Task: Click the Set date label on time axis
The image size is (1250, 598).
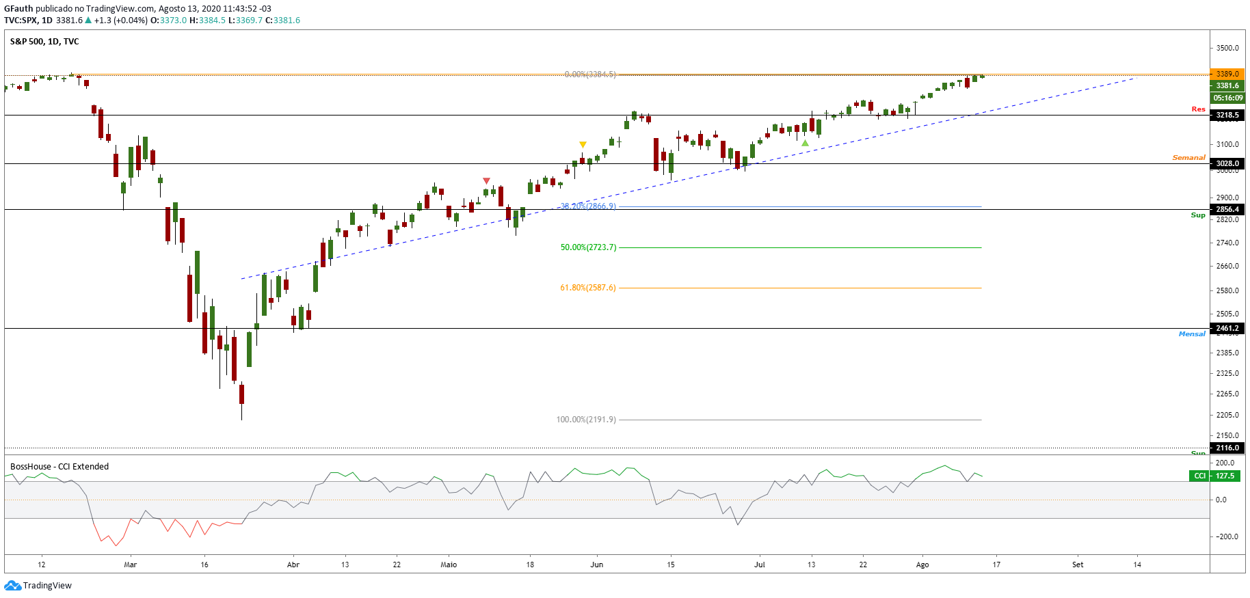Action: pyautogui.click(x=1078, y=565)
